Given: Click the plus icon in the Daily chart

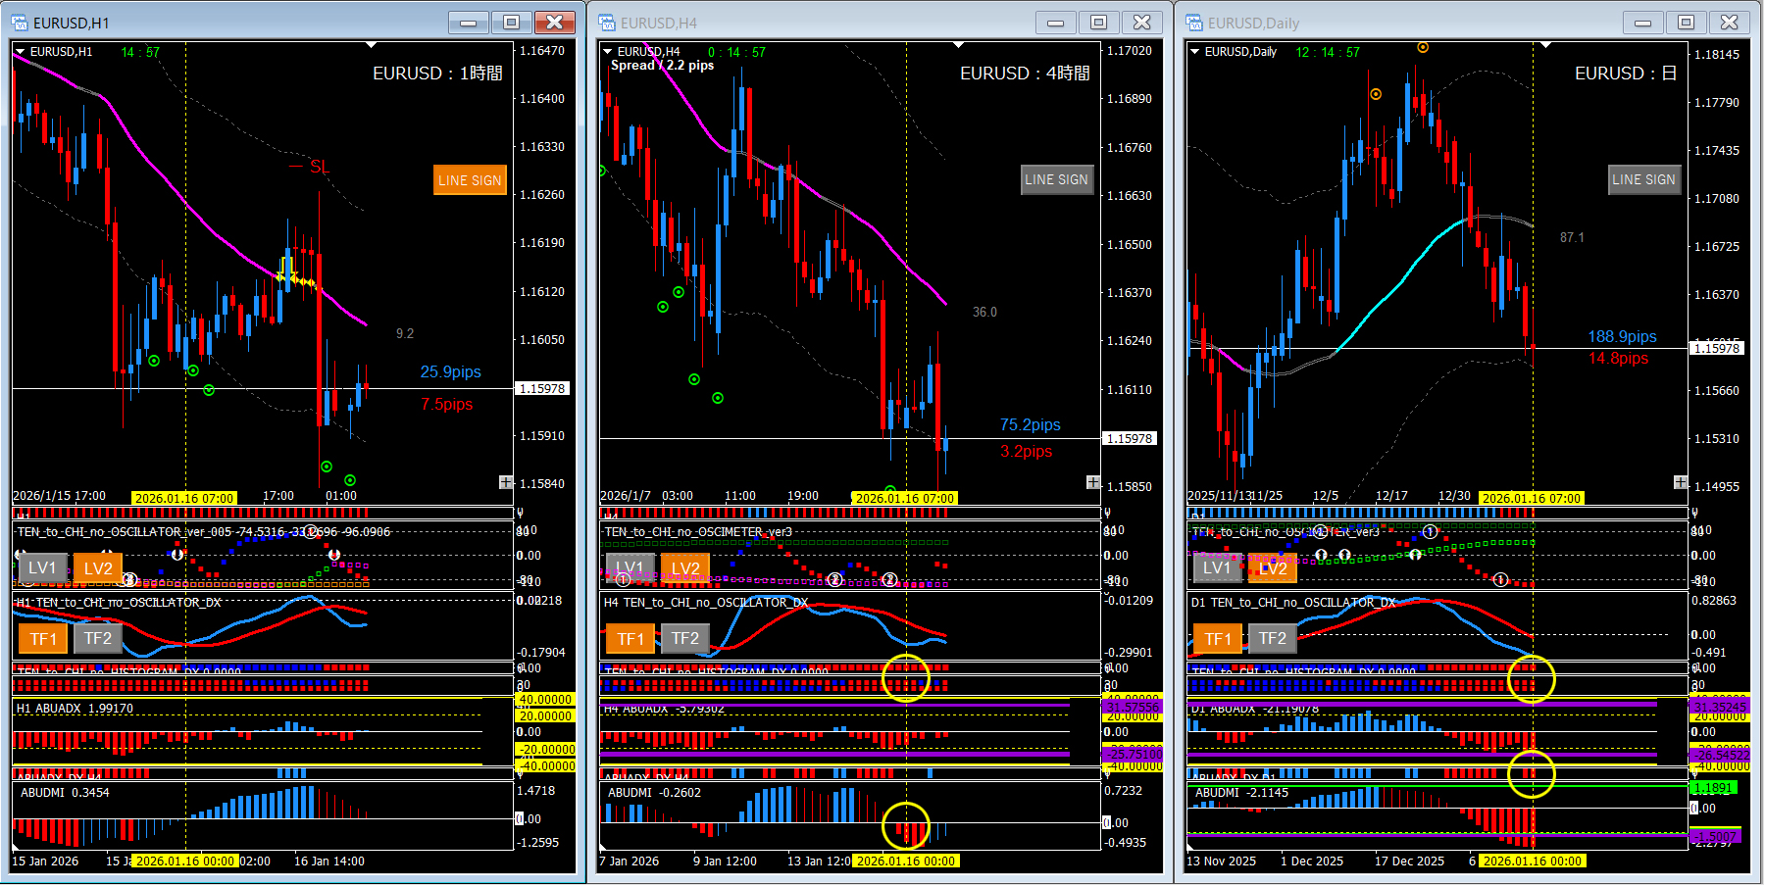Looking at the screenshot, I should pyautogui.click(x=1681, y=482).
